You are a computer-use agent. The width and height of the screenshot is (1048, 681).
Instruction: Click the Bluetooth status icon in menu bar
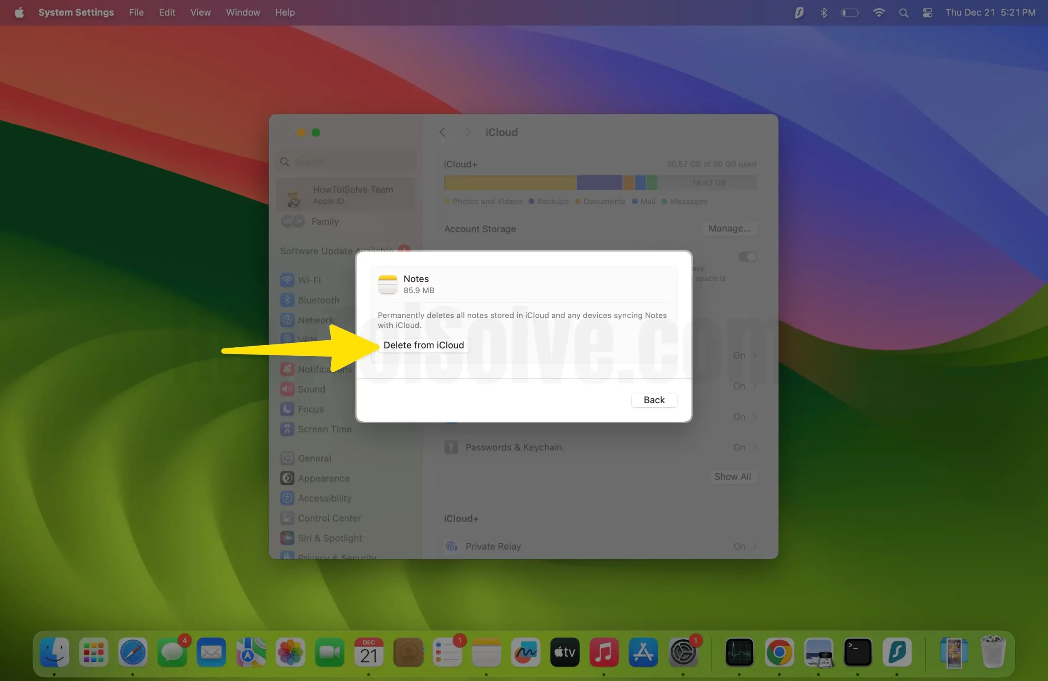(823, 12)
